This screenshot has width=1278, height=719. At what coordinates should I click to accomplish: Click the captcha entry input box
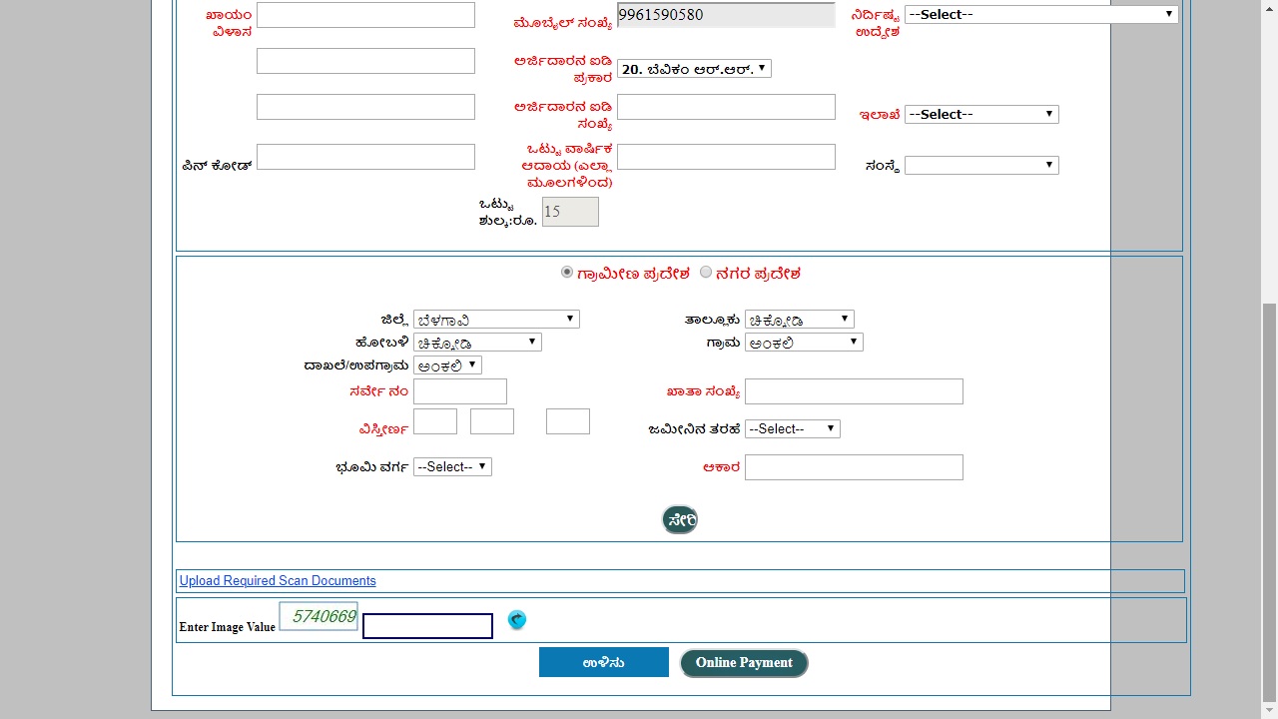pyautogui.click(x=427, y=625)
